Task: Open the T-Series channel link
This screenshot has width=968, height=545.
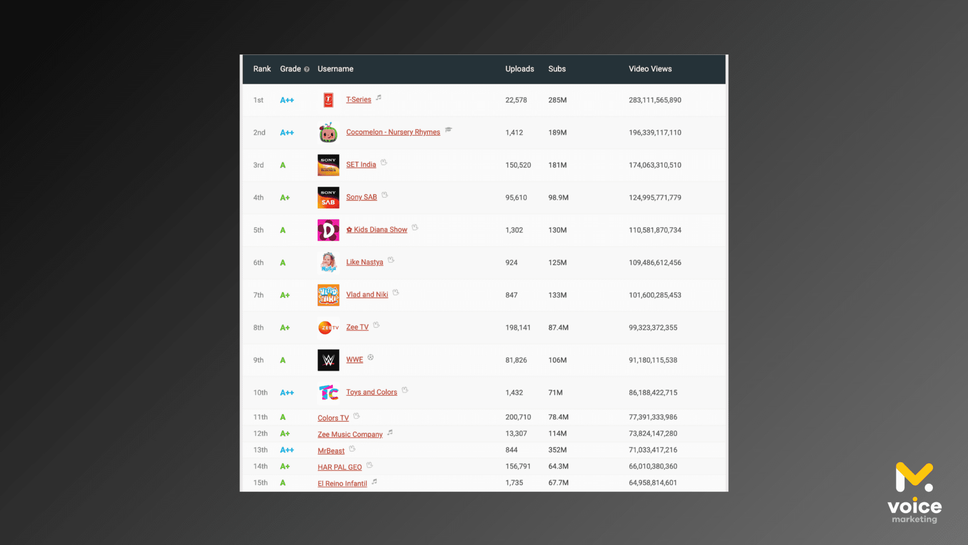Action: [x=358, y=99]
